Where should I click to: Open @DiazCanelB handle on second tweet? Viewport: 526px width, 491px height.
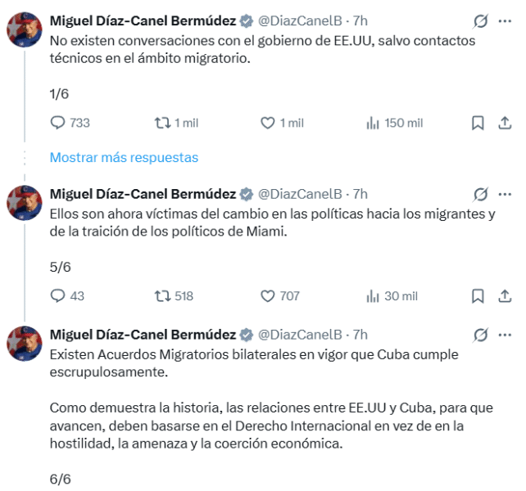click(300, 194)
